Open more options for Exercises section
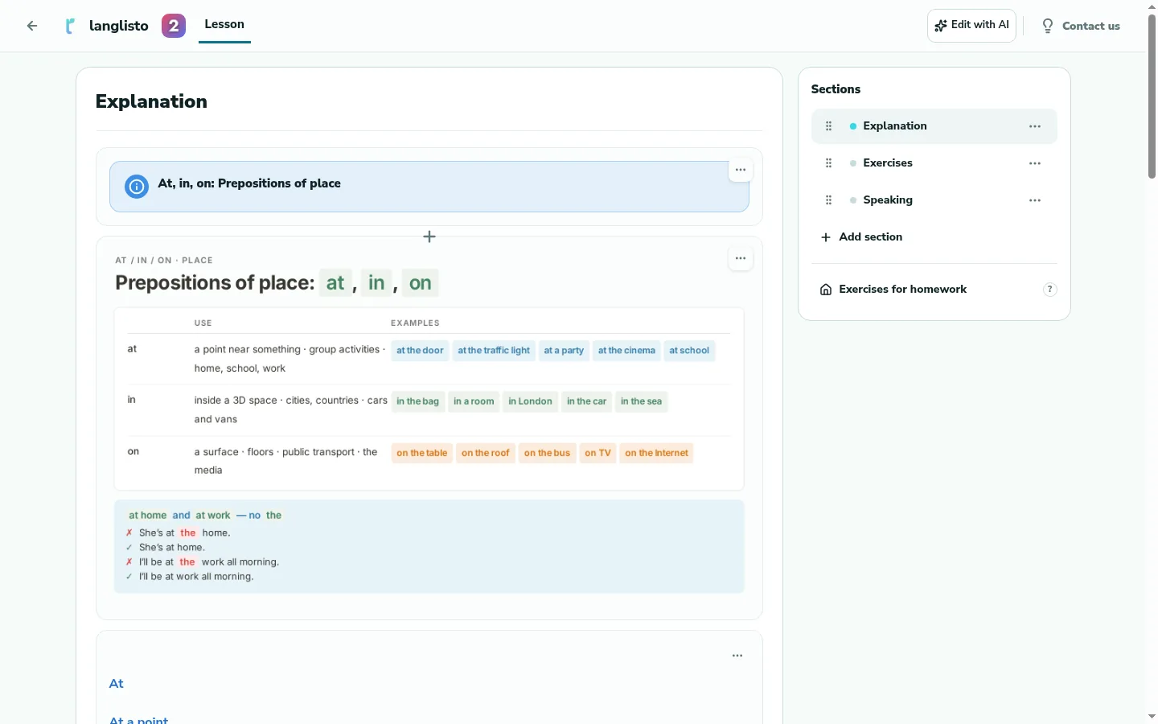Screen dimensions: 1158x724 (x=1035, y=163)
